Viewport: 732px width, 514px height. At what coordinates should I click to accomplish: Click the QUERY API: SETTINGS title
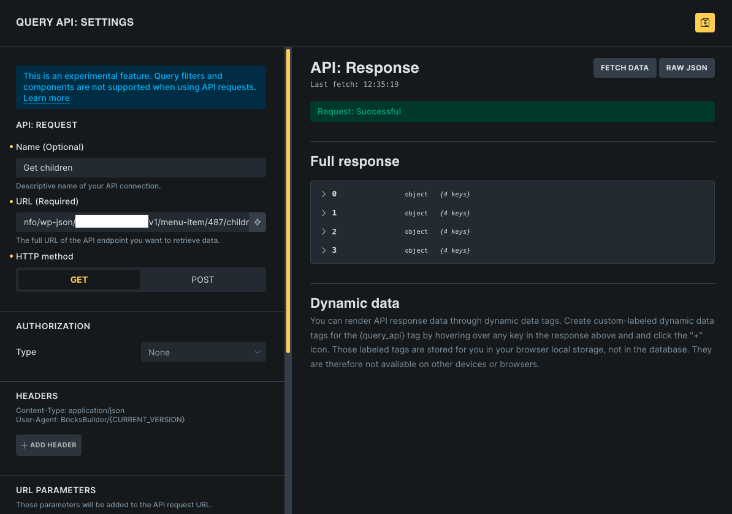click(x=75, y=23)
